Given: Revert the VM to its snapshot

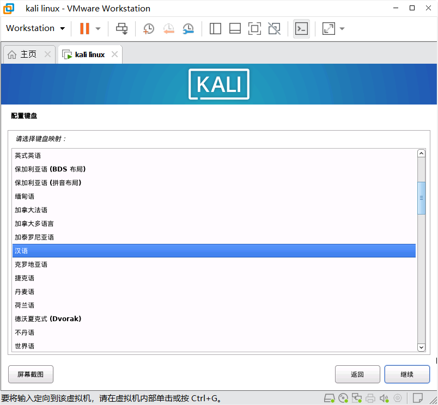Looking at the screenshot, I should [168, 28].
